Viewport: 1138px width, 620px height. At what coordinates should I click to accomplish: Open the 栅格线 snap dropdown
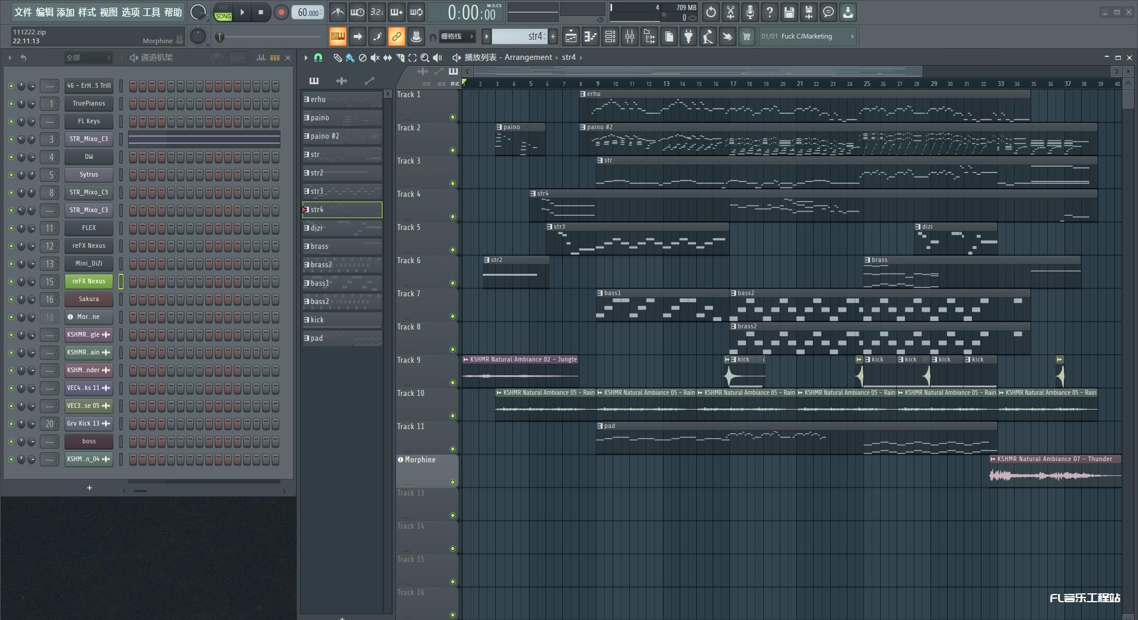pos(457,37)
